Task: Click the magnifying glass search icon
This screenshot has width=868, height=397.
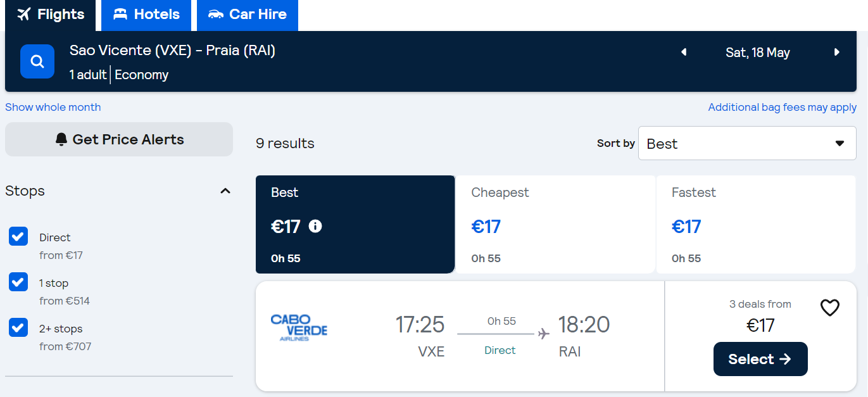Action: coord(37,61)
